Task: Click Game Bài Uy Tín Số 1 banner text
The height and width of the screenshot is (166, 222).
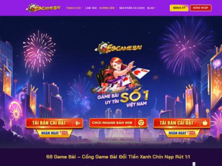Action: [123, 98]
